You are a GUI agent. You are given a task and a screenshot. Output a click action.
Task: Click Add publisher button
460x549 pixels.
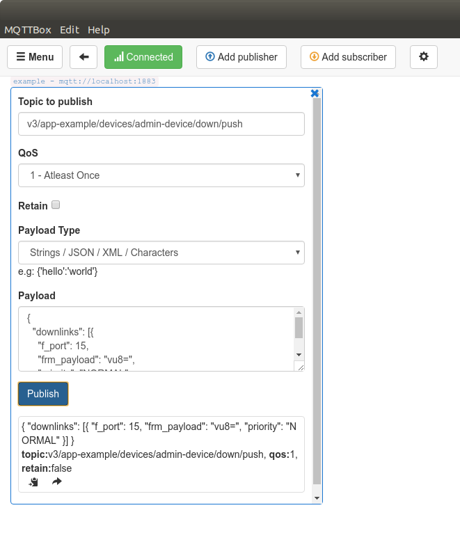[x=241, y=57]
